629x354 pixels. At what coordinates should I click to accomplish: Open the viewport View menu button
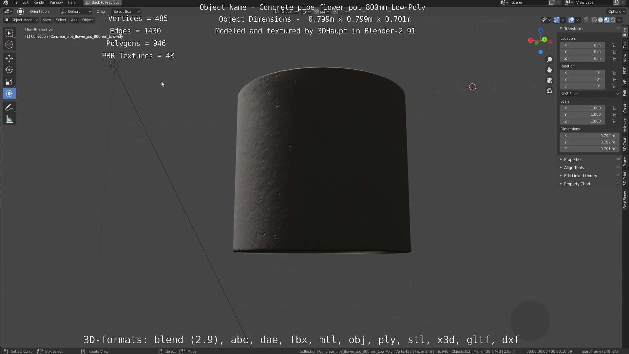pyautogui.click(x=47, y=20)
